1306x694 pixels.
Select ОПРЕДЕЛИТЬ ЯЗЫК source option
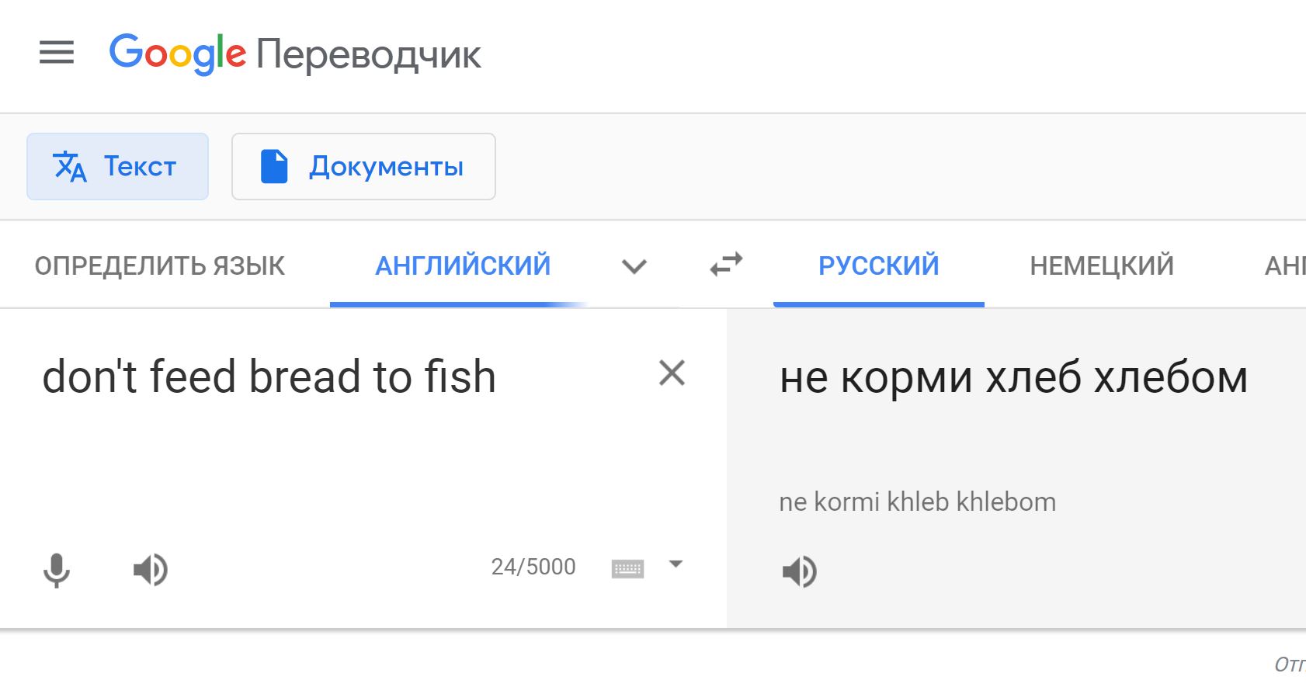tap(160, 266)
